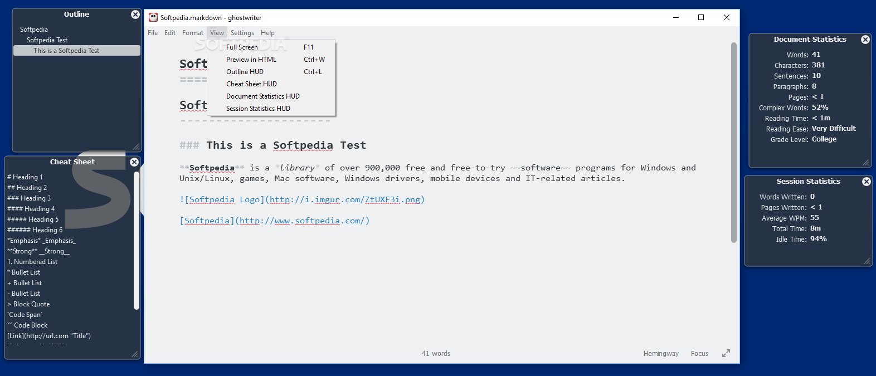The height and width of the screenshot is (376, 876).
Task: Select Session Statistics HUD menu entry
Action: (271, 109)
